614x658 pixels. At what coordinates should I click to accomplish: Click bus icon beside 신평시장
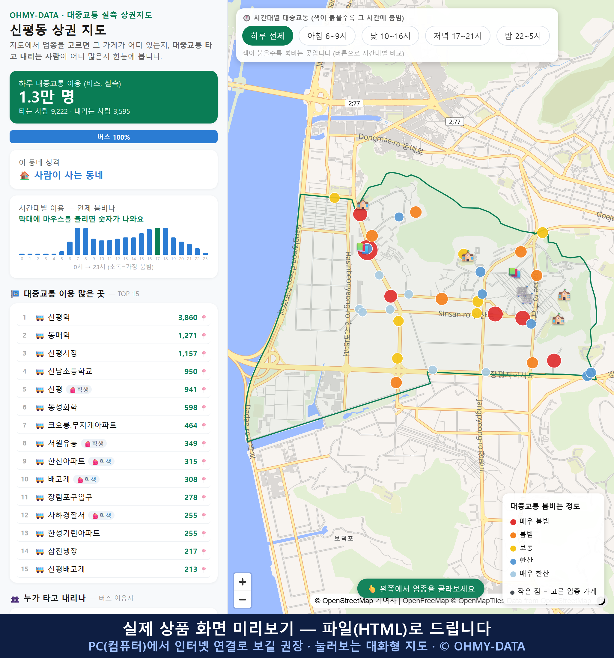click(40, 354)
